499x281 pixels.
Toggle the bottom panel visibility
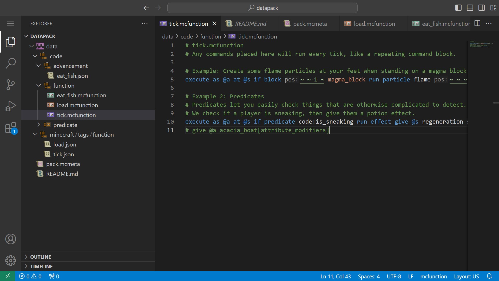470,8
